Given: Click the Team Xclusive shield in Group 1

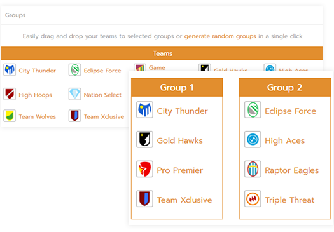Looking at the screenshot, I should click(144, 199).
